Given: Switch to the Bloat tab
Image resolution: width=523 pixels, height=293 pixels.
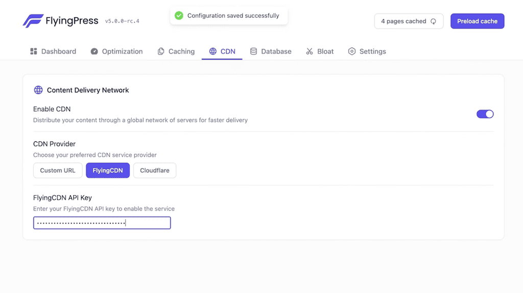Looking at the screenshot, I should pyautogui.click(x=320, y=52).
